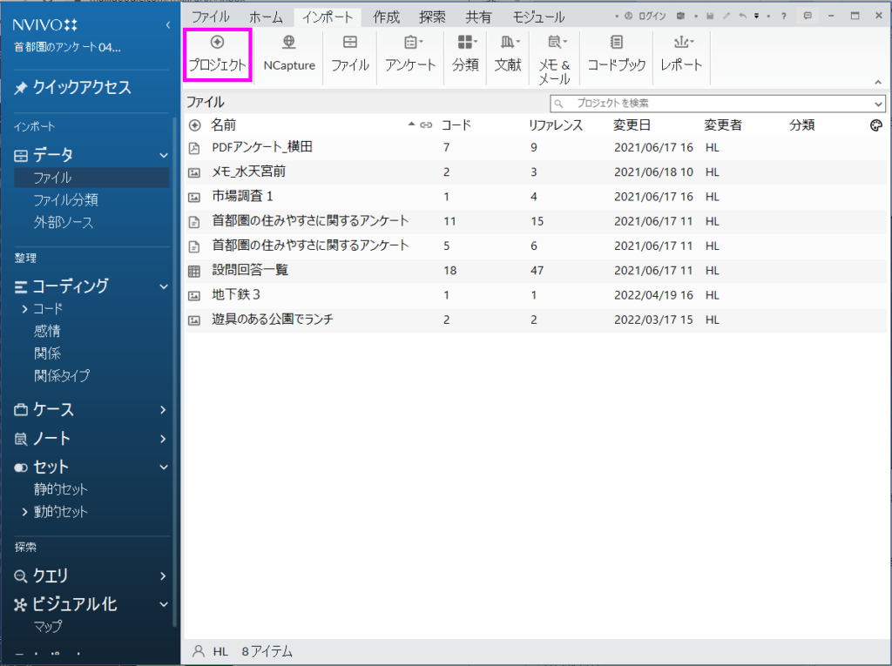Select ファイル分類 in the sidebar
This screenshot has height=666, width=892.
65,200
